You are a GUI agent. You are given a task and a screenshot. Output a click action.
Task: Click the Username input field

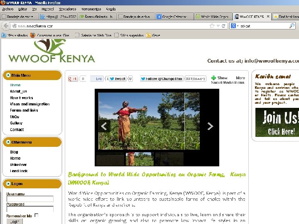coord(30,199)
